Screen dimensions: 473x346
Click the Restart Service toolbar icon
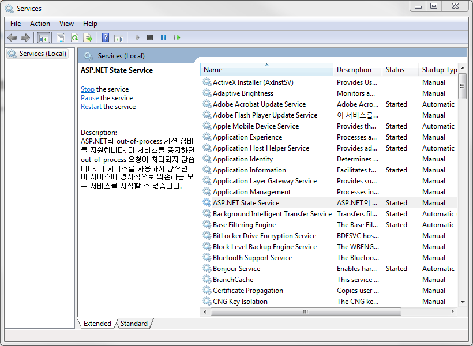[x=177, y=37]
